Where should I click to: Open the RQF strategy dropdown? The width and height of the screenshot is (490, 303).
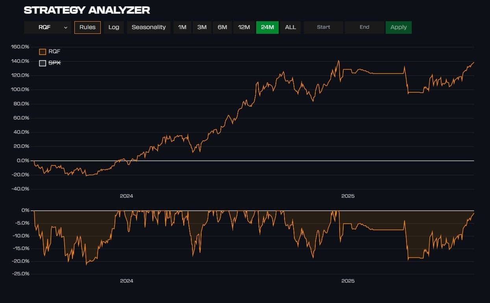click(x=44, y=27)
